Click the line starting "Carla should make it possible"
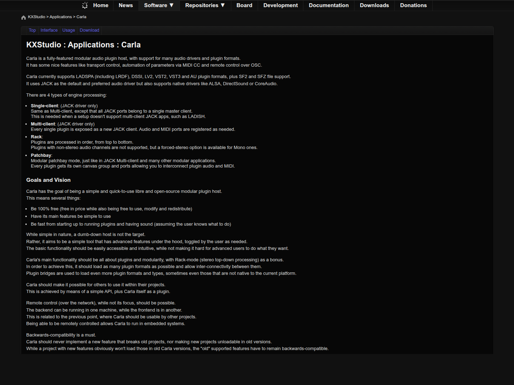Image resolution: width=514 pixels, height=385 pixels. (x=96, y=285)
